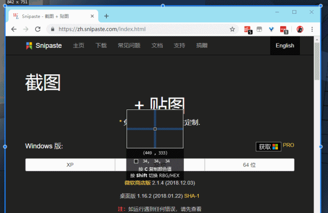This screenshot has height=213, width=328.
Task: Click the '按 Shift 切换 RBG/HEX' hint text
Action: (155, 175)
